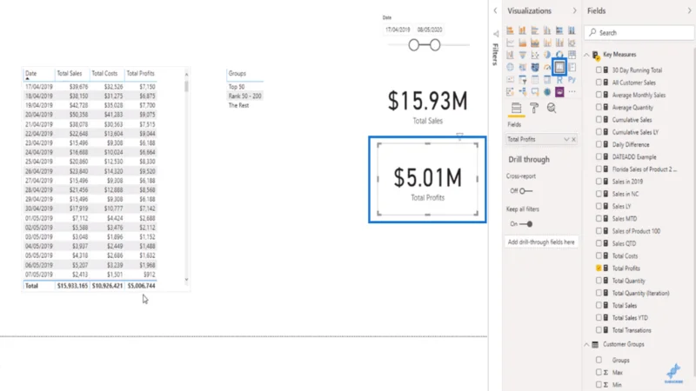The image size is (696, 391).
Task: Select Rank 50 - 200 in Groups slicer
Action: coord(245,96)
